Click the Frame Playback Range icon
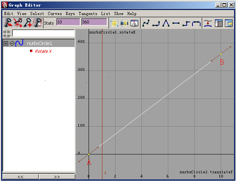Viewport: 236px width, 181px height. coord(124,23)
